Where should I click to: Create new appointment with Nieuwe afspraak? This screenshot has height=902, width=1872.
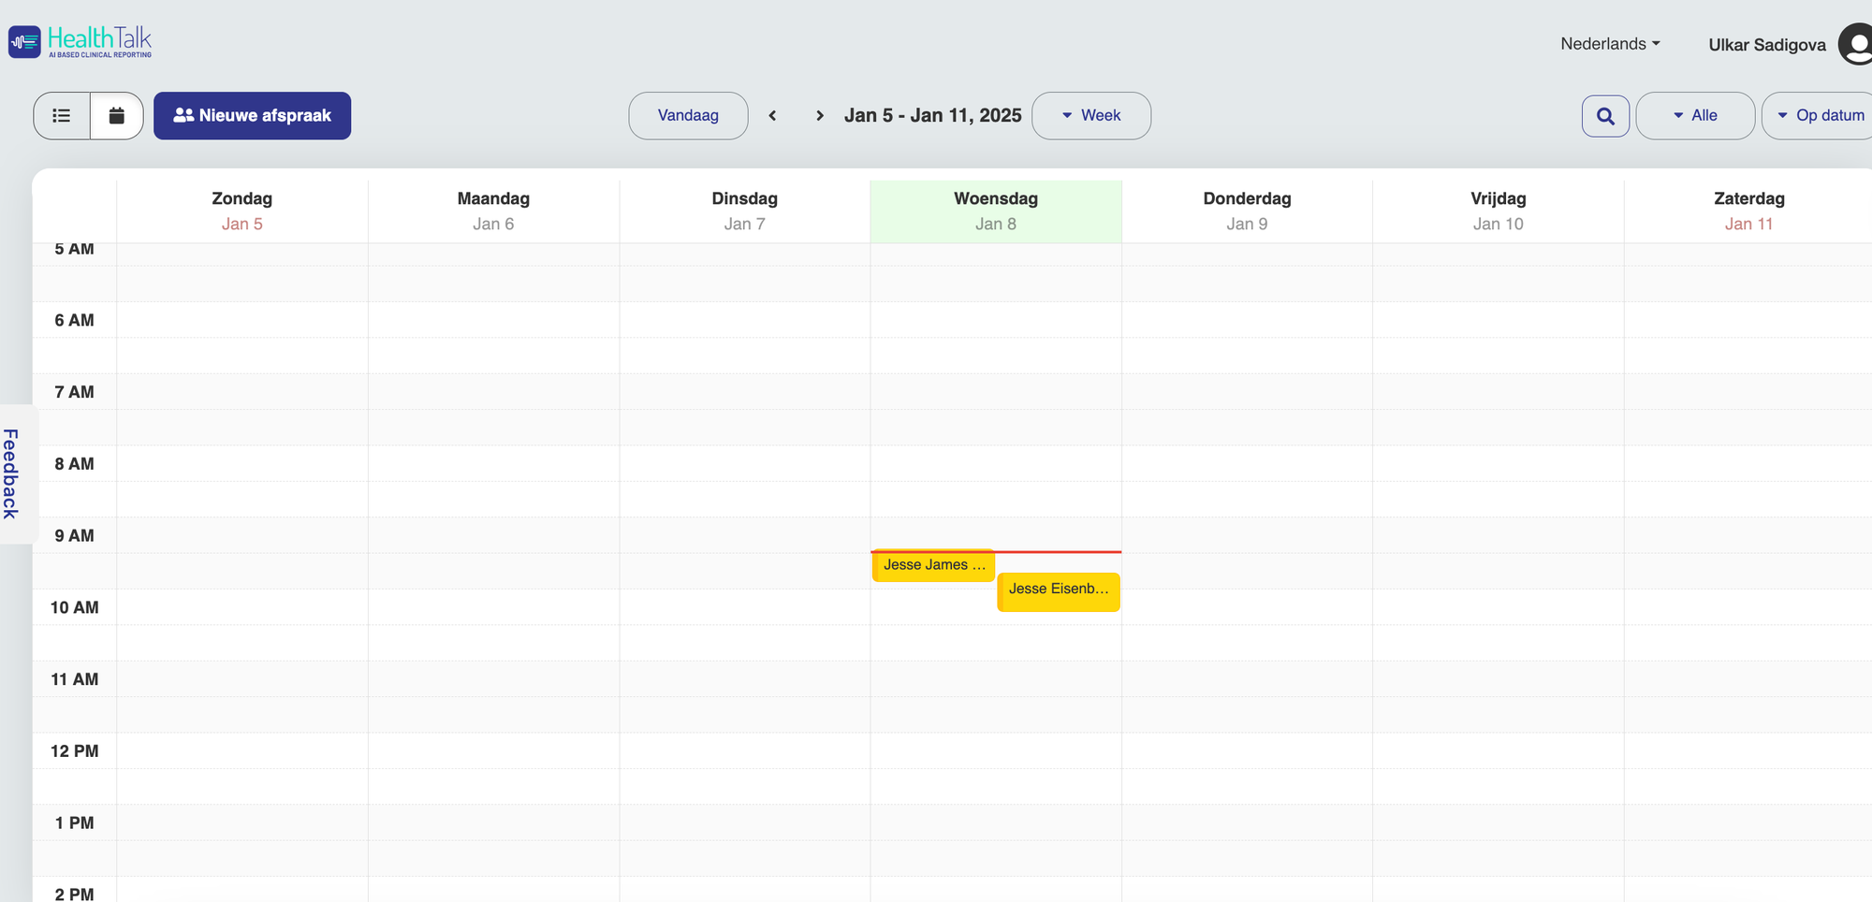[253, 116]
